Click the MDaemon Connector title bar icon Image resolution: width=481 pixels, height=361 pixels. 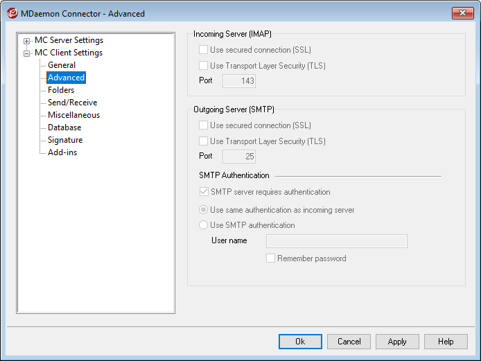pyautogui.click(x=12, y=12)
